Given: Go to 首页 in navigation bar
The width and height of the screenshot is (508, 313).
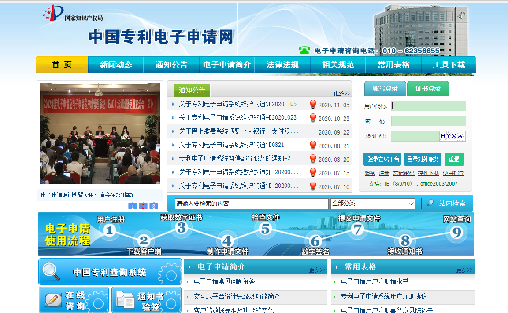Looking at the screenshot, I should (x=62, y=65).
